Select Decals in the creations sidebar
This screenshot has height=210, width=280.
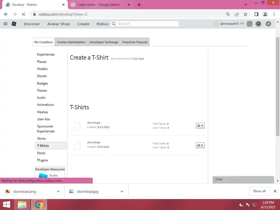(42, 76)
